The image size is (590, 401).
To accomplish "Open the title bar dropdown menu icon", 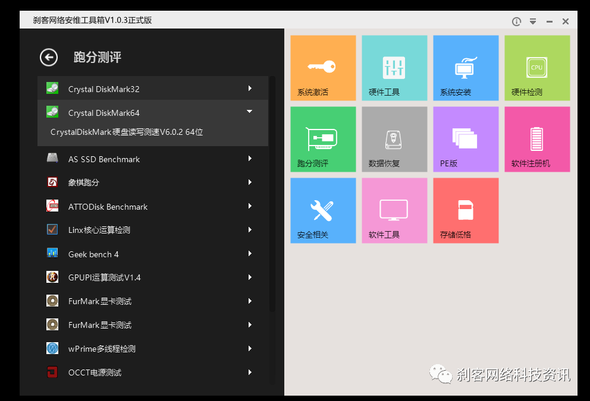I will [x=533, y=21].
